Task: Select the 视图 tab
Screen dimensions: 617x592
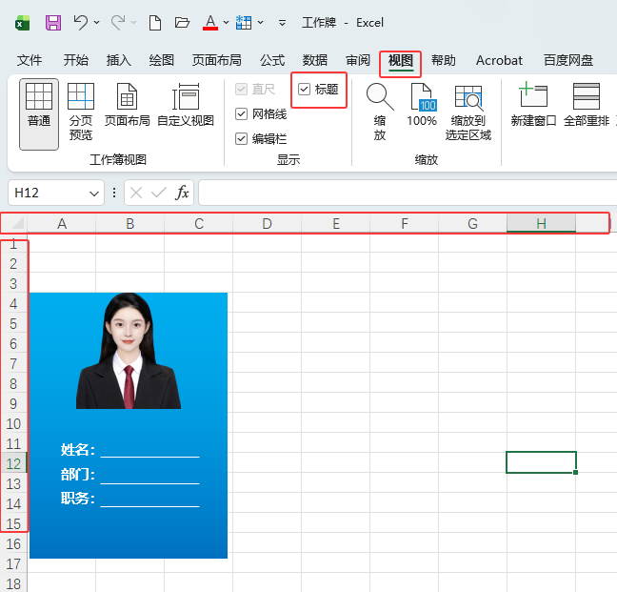Action: coord(401,60)
